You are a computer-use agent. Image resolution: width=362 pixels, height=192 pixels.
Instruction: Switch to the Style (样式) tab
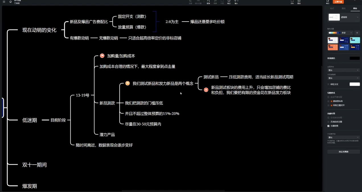click(x=332, y=9)
